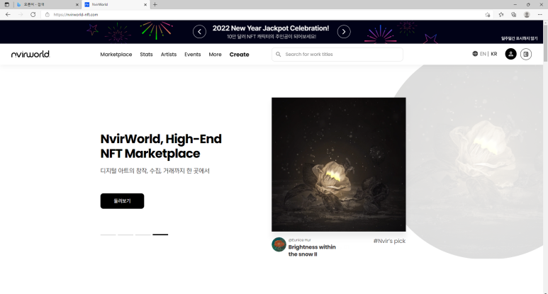548x294 pixels.
Task: Go to the Artists page
Action: click(169, 55)
